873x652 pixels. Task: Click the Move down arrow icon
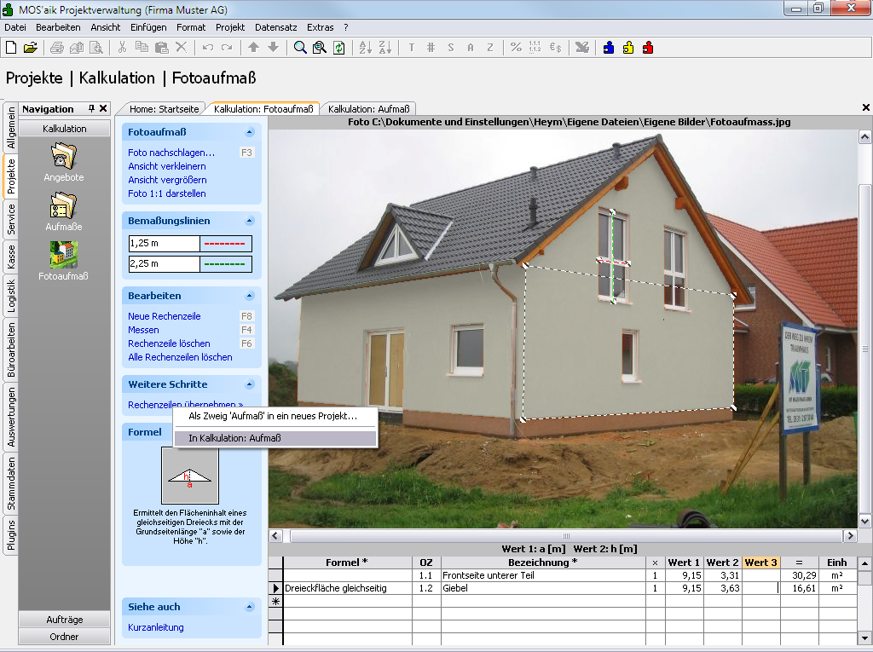click(273, 48)
